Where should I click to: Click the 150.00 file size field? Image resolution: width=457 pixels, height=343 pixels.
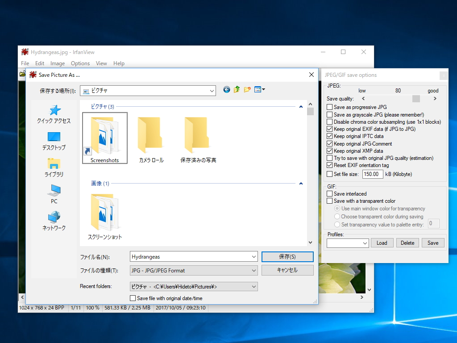pyautogui.click(x=373, y=174)
